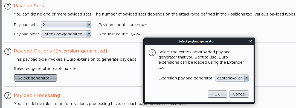This screenshot has height=108, width=296.
Task: Expand the captcha-killer payload generator combo box
Action: (232, 78)
